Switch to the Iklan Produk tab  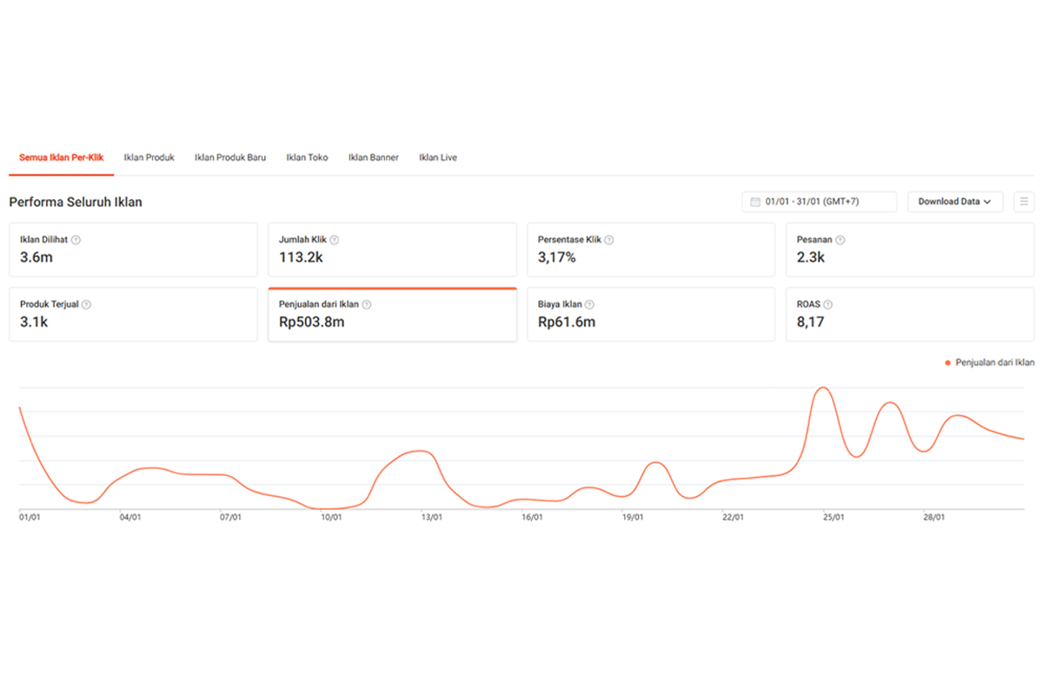point(149,158)
